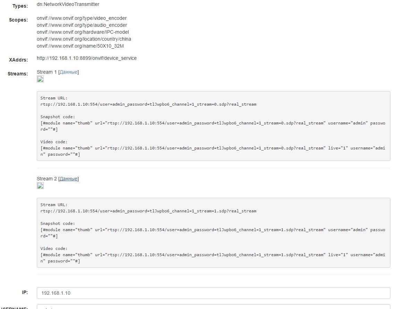Click the XAddrs device_service URL text
Image resolution: width=404 pixels, height=309 pixels.
[86, 58]
